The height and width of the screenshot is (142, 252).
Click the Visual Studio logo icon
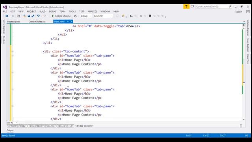pos(5,7)
